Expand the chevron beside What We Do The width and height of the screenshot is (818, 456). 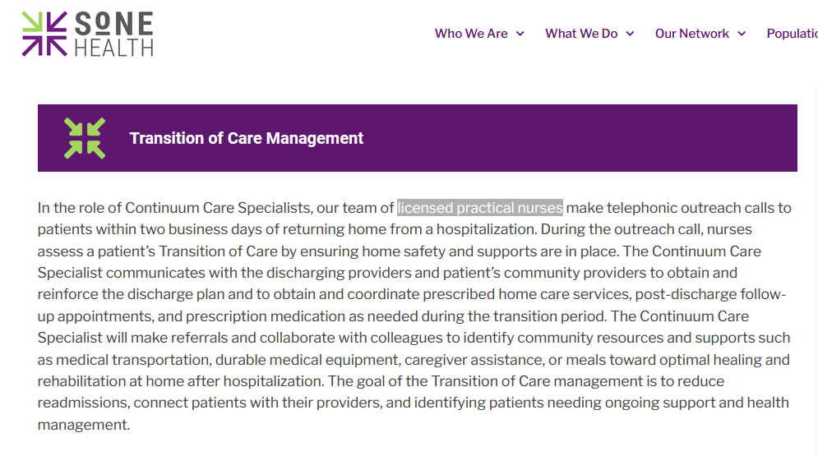point(631,34)
